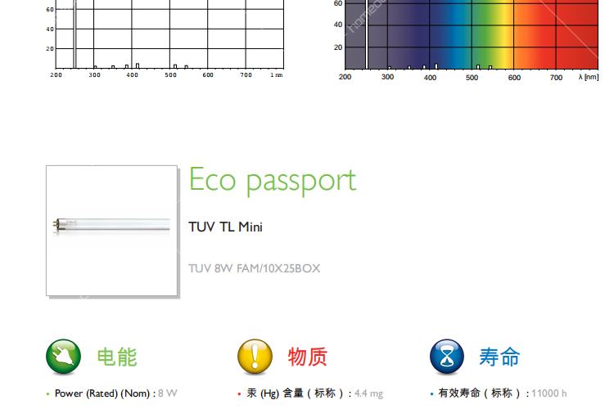614x409 pixels.
Task: Click the TUV lamp tube thumbnail
Action: point(112,231)
